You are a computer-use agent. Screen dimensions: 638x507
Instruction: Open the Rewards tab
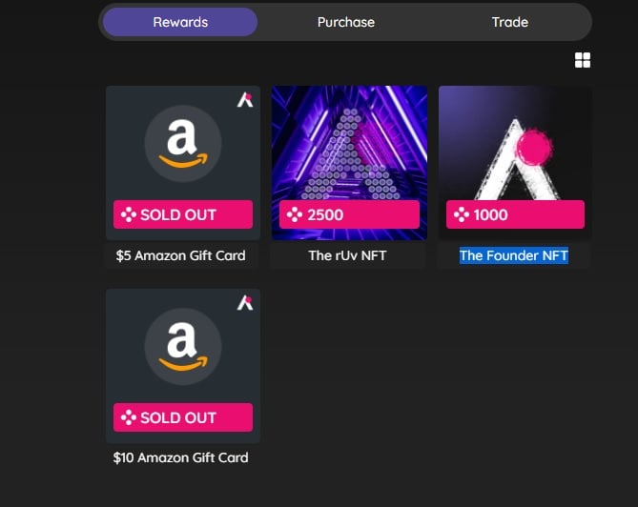tap(180, 22)
